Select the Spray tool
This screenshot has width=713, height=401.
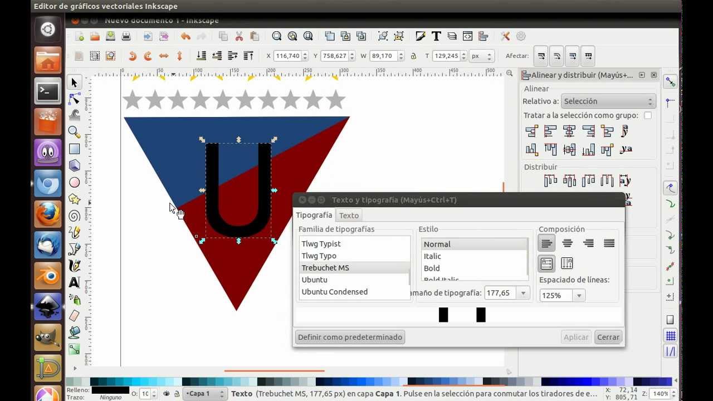pyautogui.click(x=74, y=299)
